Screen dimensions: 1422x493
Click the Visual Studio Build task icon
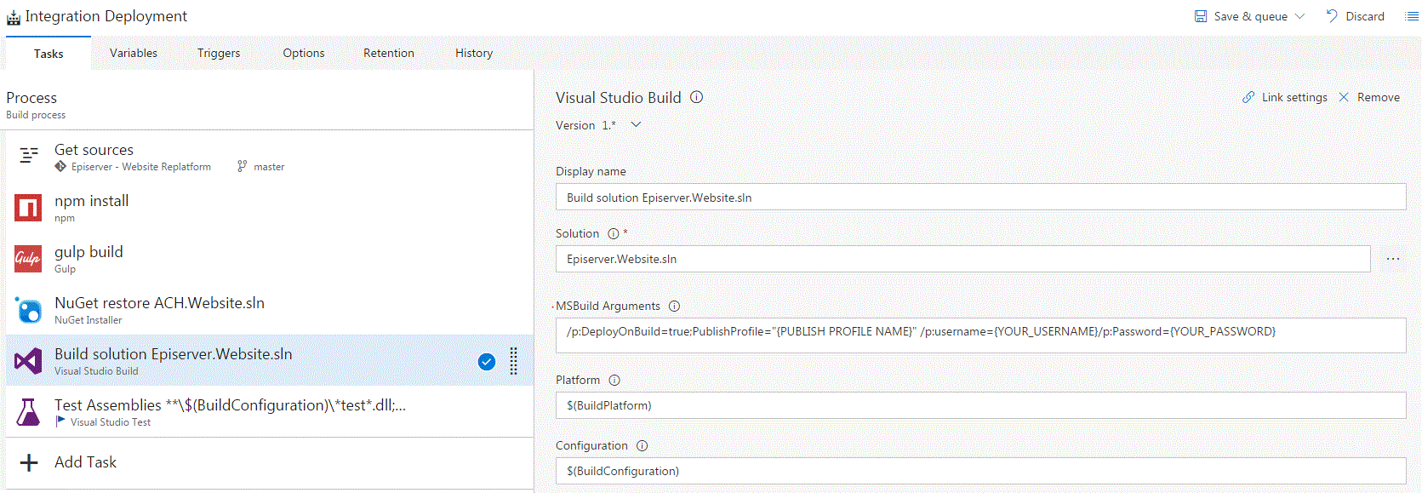(x=28, y=360)
